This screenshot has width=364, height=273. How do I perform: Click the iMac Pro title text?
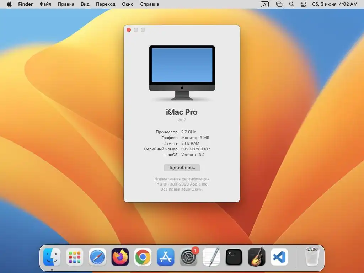(x=182, y=112)
